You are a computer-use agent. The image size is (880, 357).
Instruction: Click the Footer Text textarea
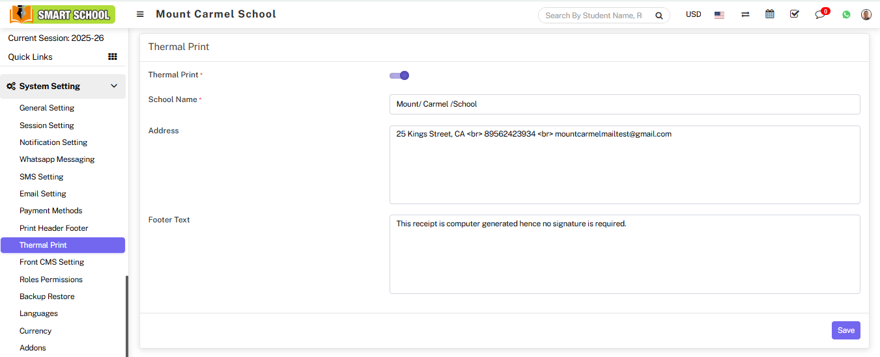[624, 254]
